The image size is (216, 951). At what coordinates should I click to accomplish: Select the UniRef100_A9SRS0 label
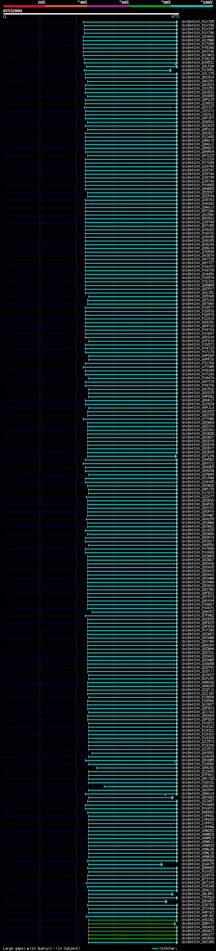pos(197,939)
